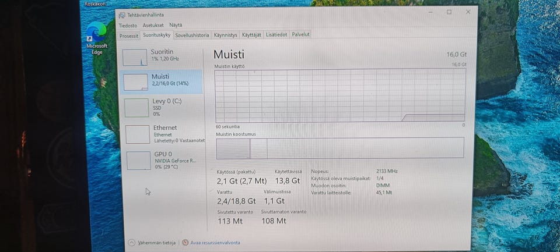Switch to the Prosessit tab
Viewport: 560px width, 252px height.
coord(129,36)
